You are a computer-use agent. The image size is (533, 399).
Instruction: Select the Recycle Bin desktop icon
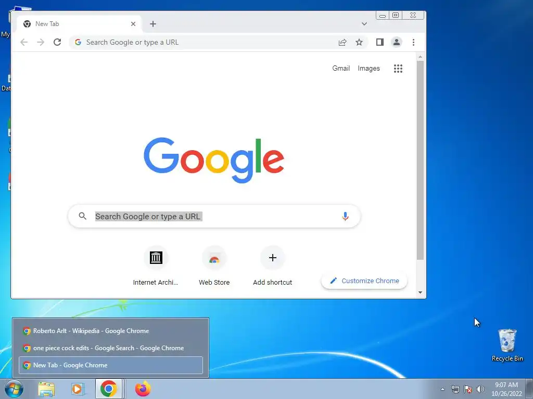[x=507, y=345]
